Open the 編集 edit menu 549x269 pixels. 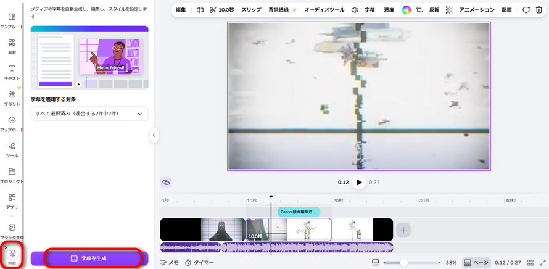pyautogui.click(x=181, y=10)
